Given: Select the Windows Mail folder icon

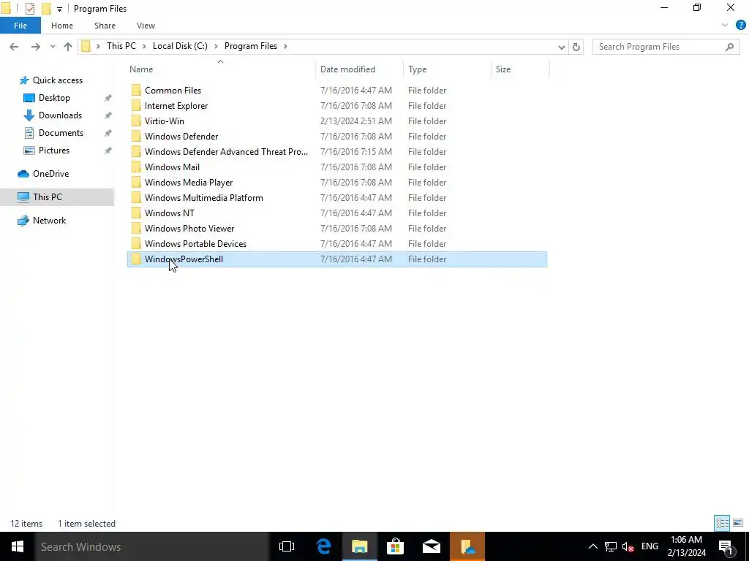Looking at the screenshot, I should click(x=136, y=167).
